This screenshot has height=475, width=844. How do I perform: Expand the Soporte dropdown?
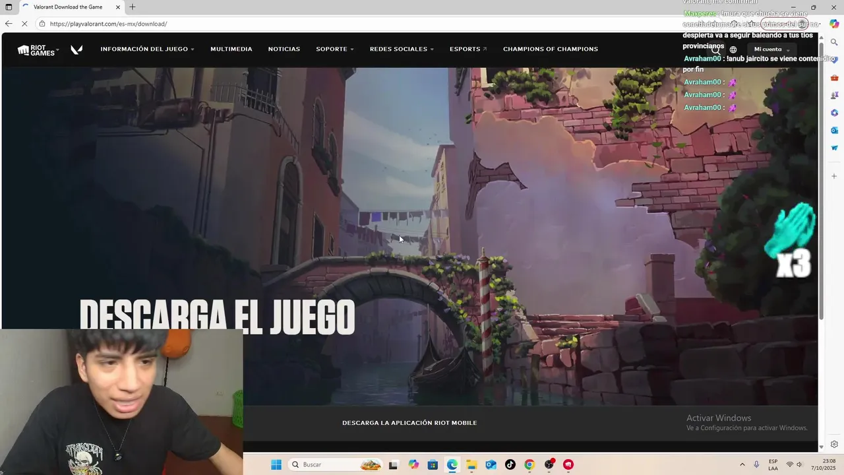(x=335, y=49)
